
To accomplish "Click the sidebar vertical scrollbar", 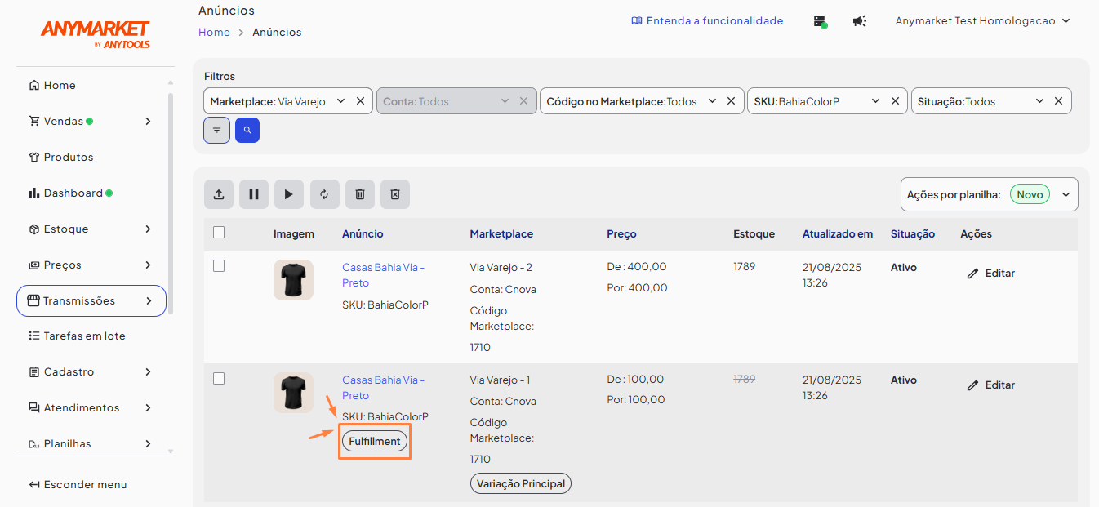I will pyautogui.click(x=171, y=204).
